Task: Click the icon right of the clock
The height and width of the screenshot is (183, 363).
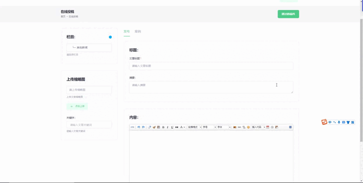Action: (x=277, y=127)
